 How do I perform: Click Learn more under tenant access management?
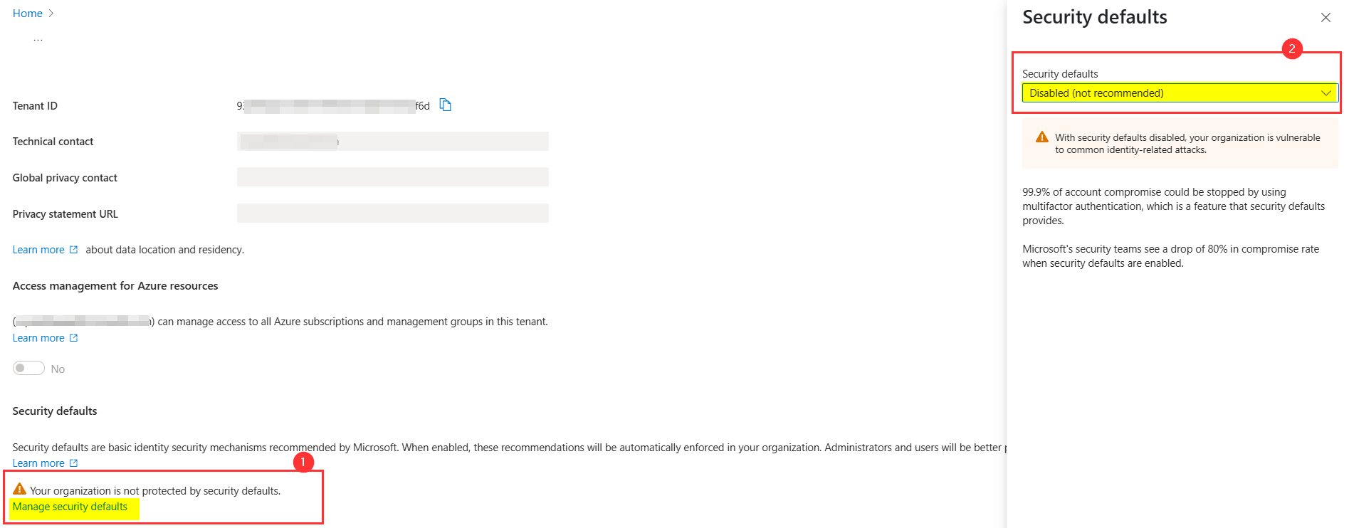(x=38, y=337)
